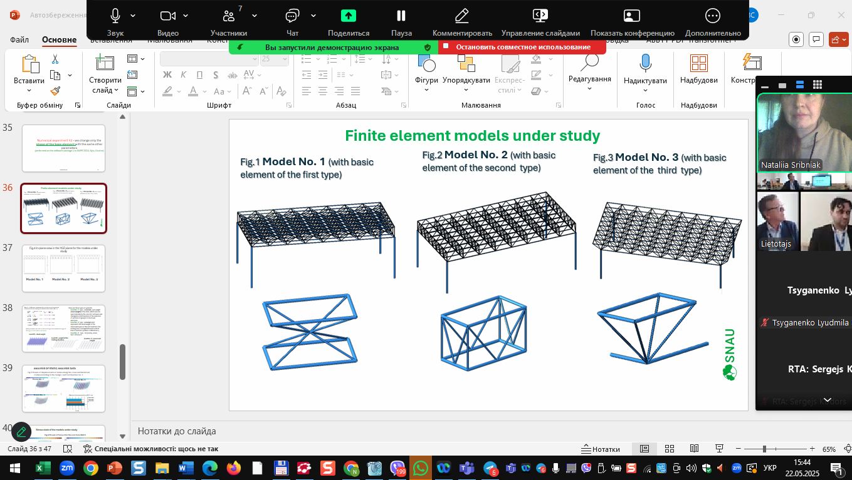Expand the copy options dropdown arrow
Screen dimensions: 852x480
pyautogui.click(x=70, y=75)
